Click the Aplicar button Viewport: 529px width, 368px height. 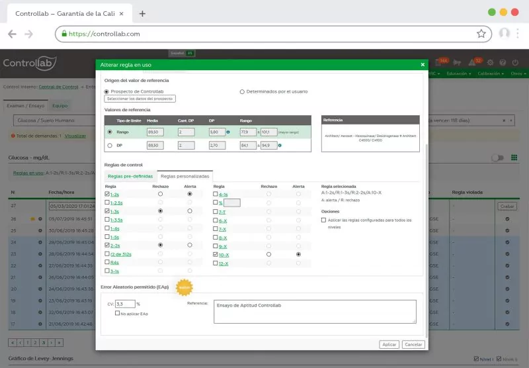pos(389,344)
